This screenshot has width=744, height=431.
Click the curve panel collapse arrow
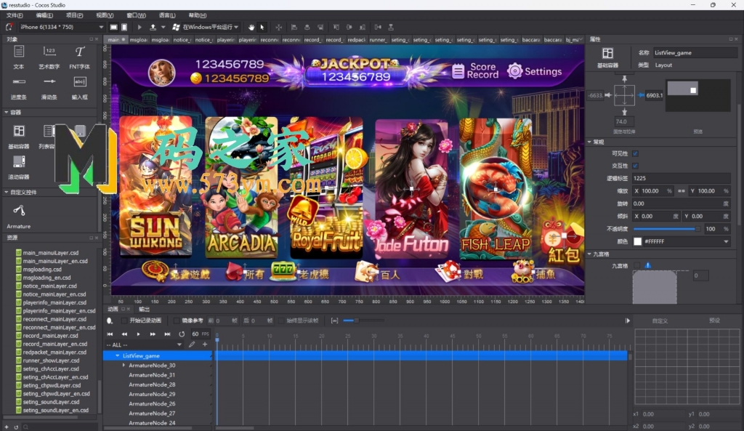click(x=627, y=321)
